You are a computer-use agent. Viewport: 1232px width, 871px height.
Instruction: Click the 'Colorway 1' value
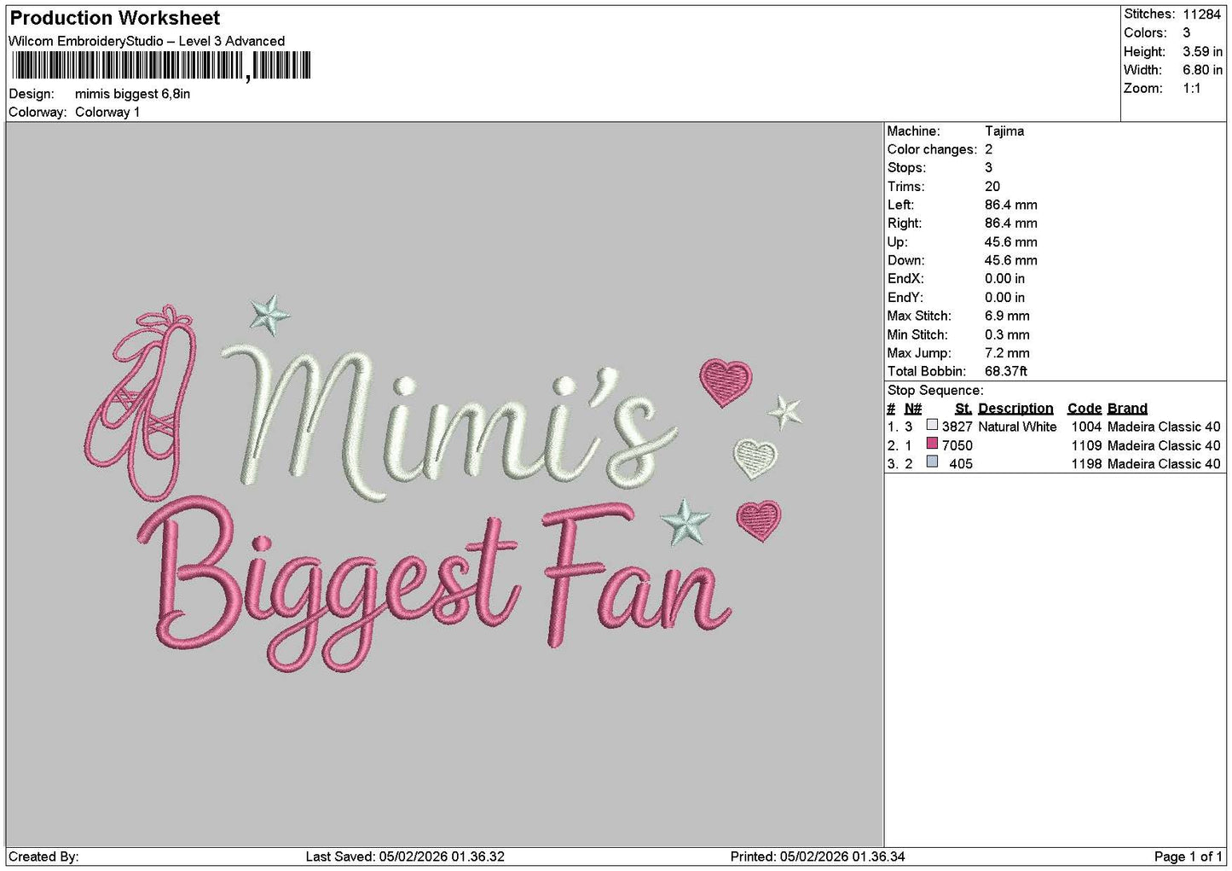[x=107, y=113]
